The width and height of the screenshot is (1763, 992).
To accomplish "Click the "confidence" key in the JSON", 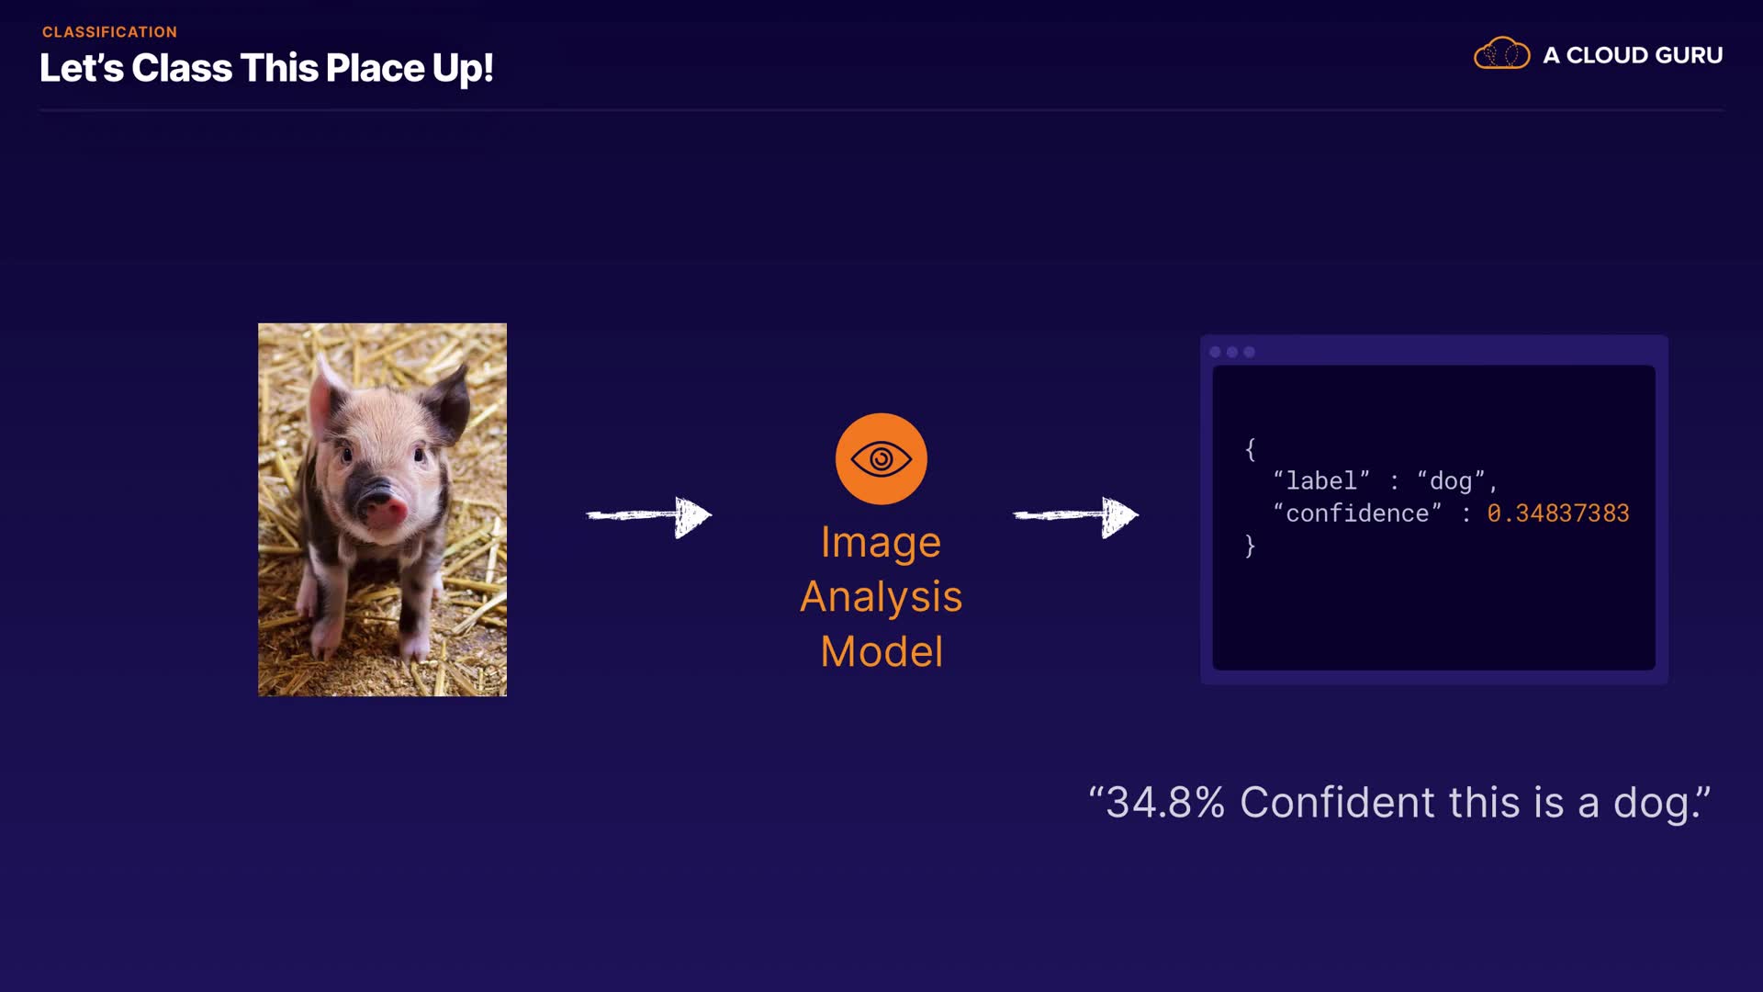I will [1356, 513].
